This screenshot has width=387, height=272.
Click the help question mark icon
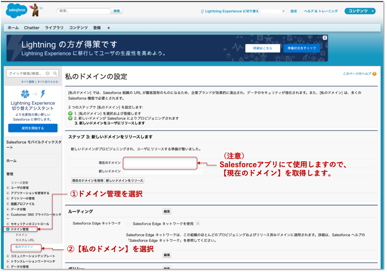point(374,74)
